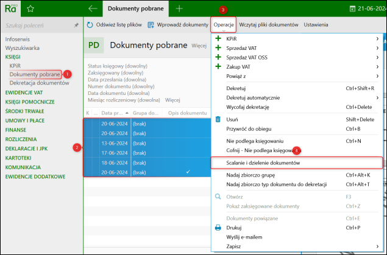The image size is (387, 255).
Task: Click the printer icon next to Drukuj
Action: pos(218,228)
